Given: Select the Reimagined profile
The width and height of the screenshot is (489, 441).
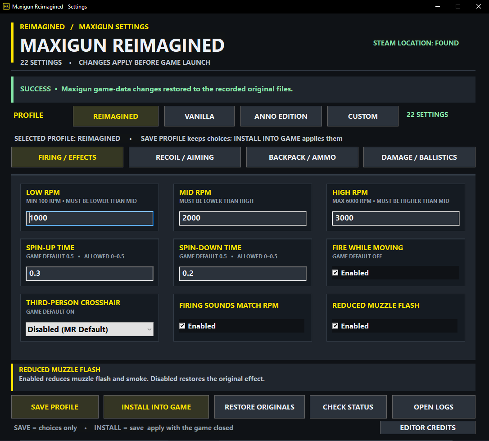Looking at the screenshot, I should point(116,116).
